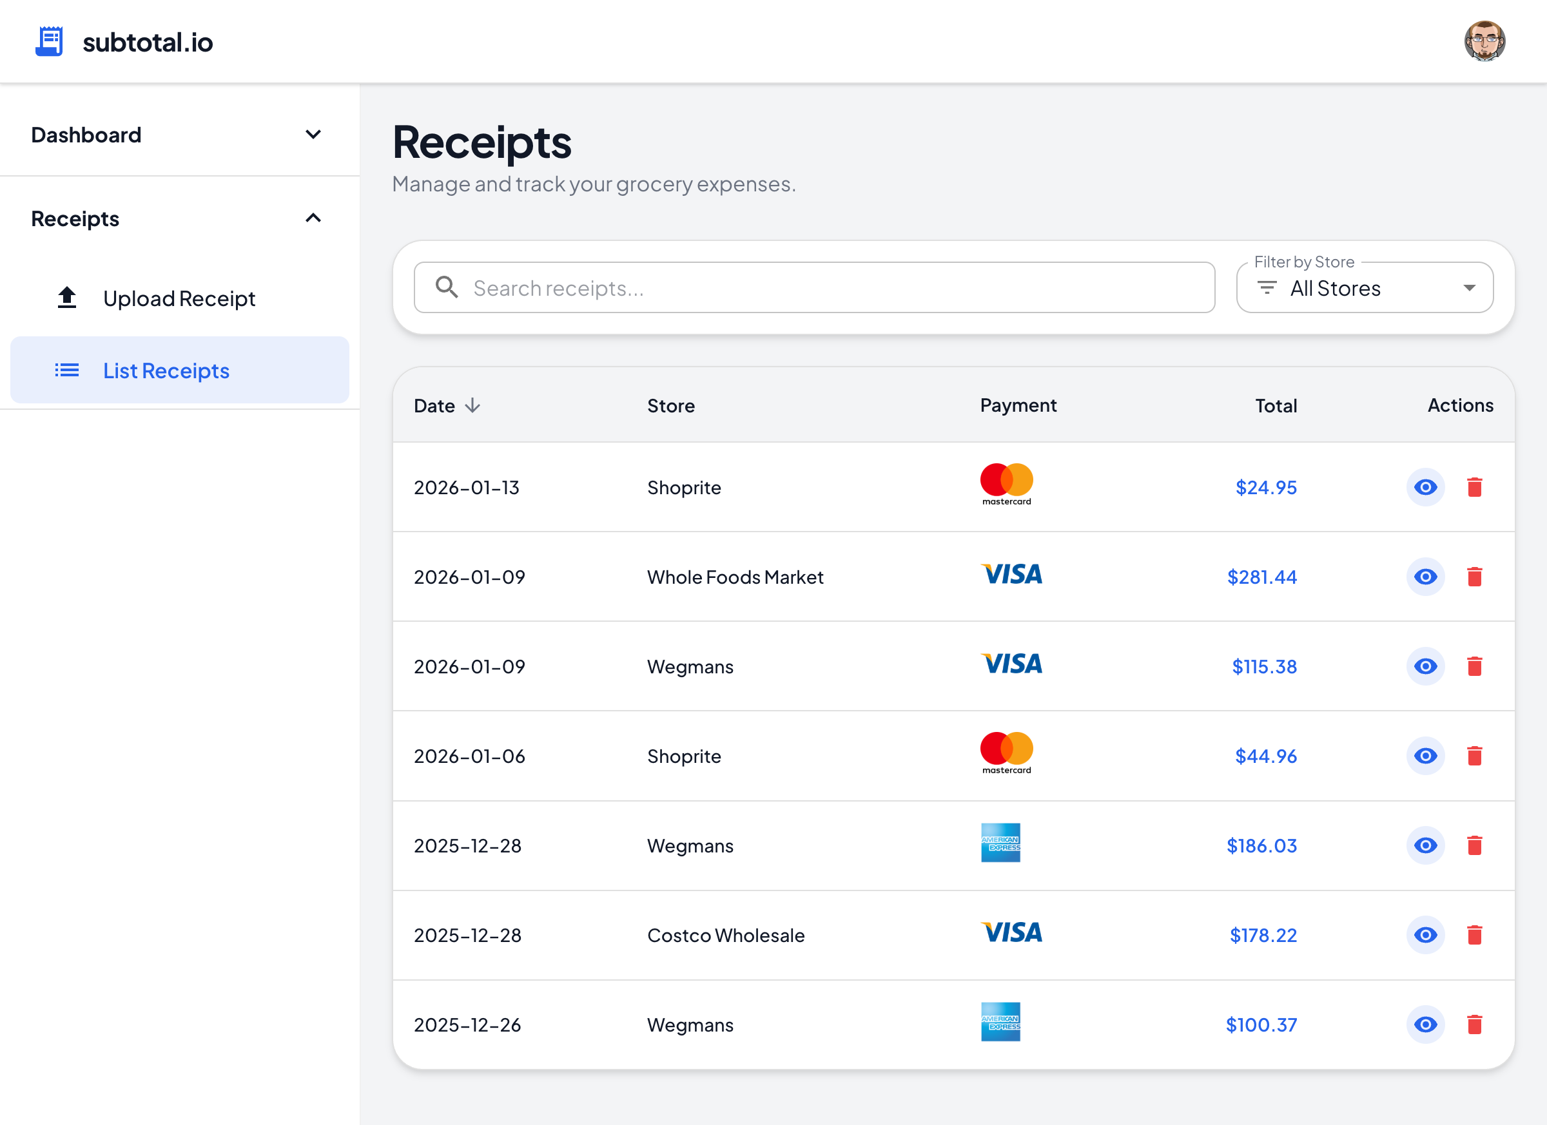The width and height of the screenshot is (1547, 1125).
Task: Click the filter icon next to All Stores
Action: pyautogui.click(x=1267, y=288)
